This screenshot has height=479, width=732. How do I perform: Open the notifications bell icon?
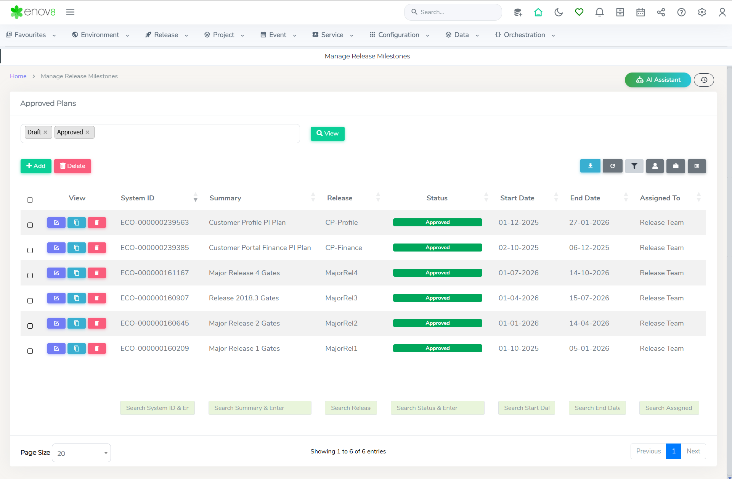click(x=599, y=12)
